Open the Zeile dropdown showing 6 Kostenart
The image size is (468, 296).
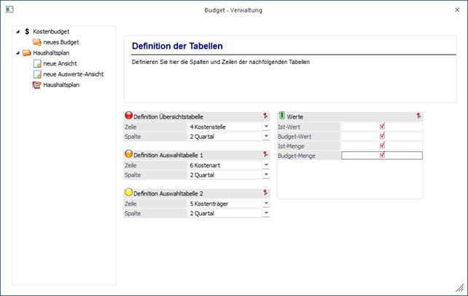[266, 165]
